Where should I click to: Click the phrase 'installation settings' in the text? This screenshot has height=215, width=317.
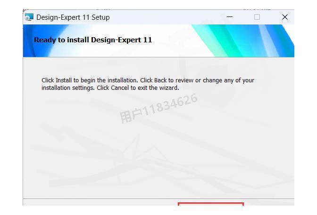pos(68,88)
